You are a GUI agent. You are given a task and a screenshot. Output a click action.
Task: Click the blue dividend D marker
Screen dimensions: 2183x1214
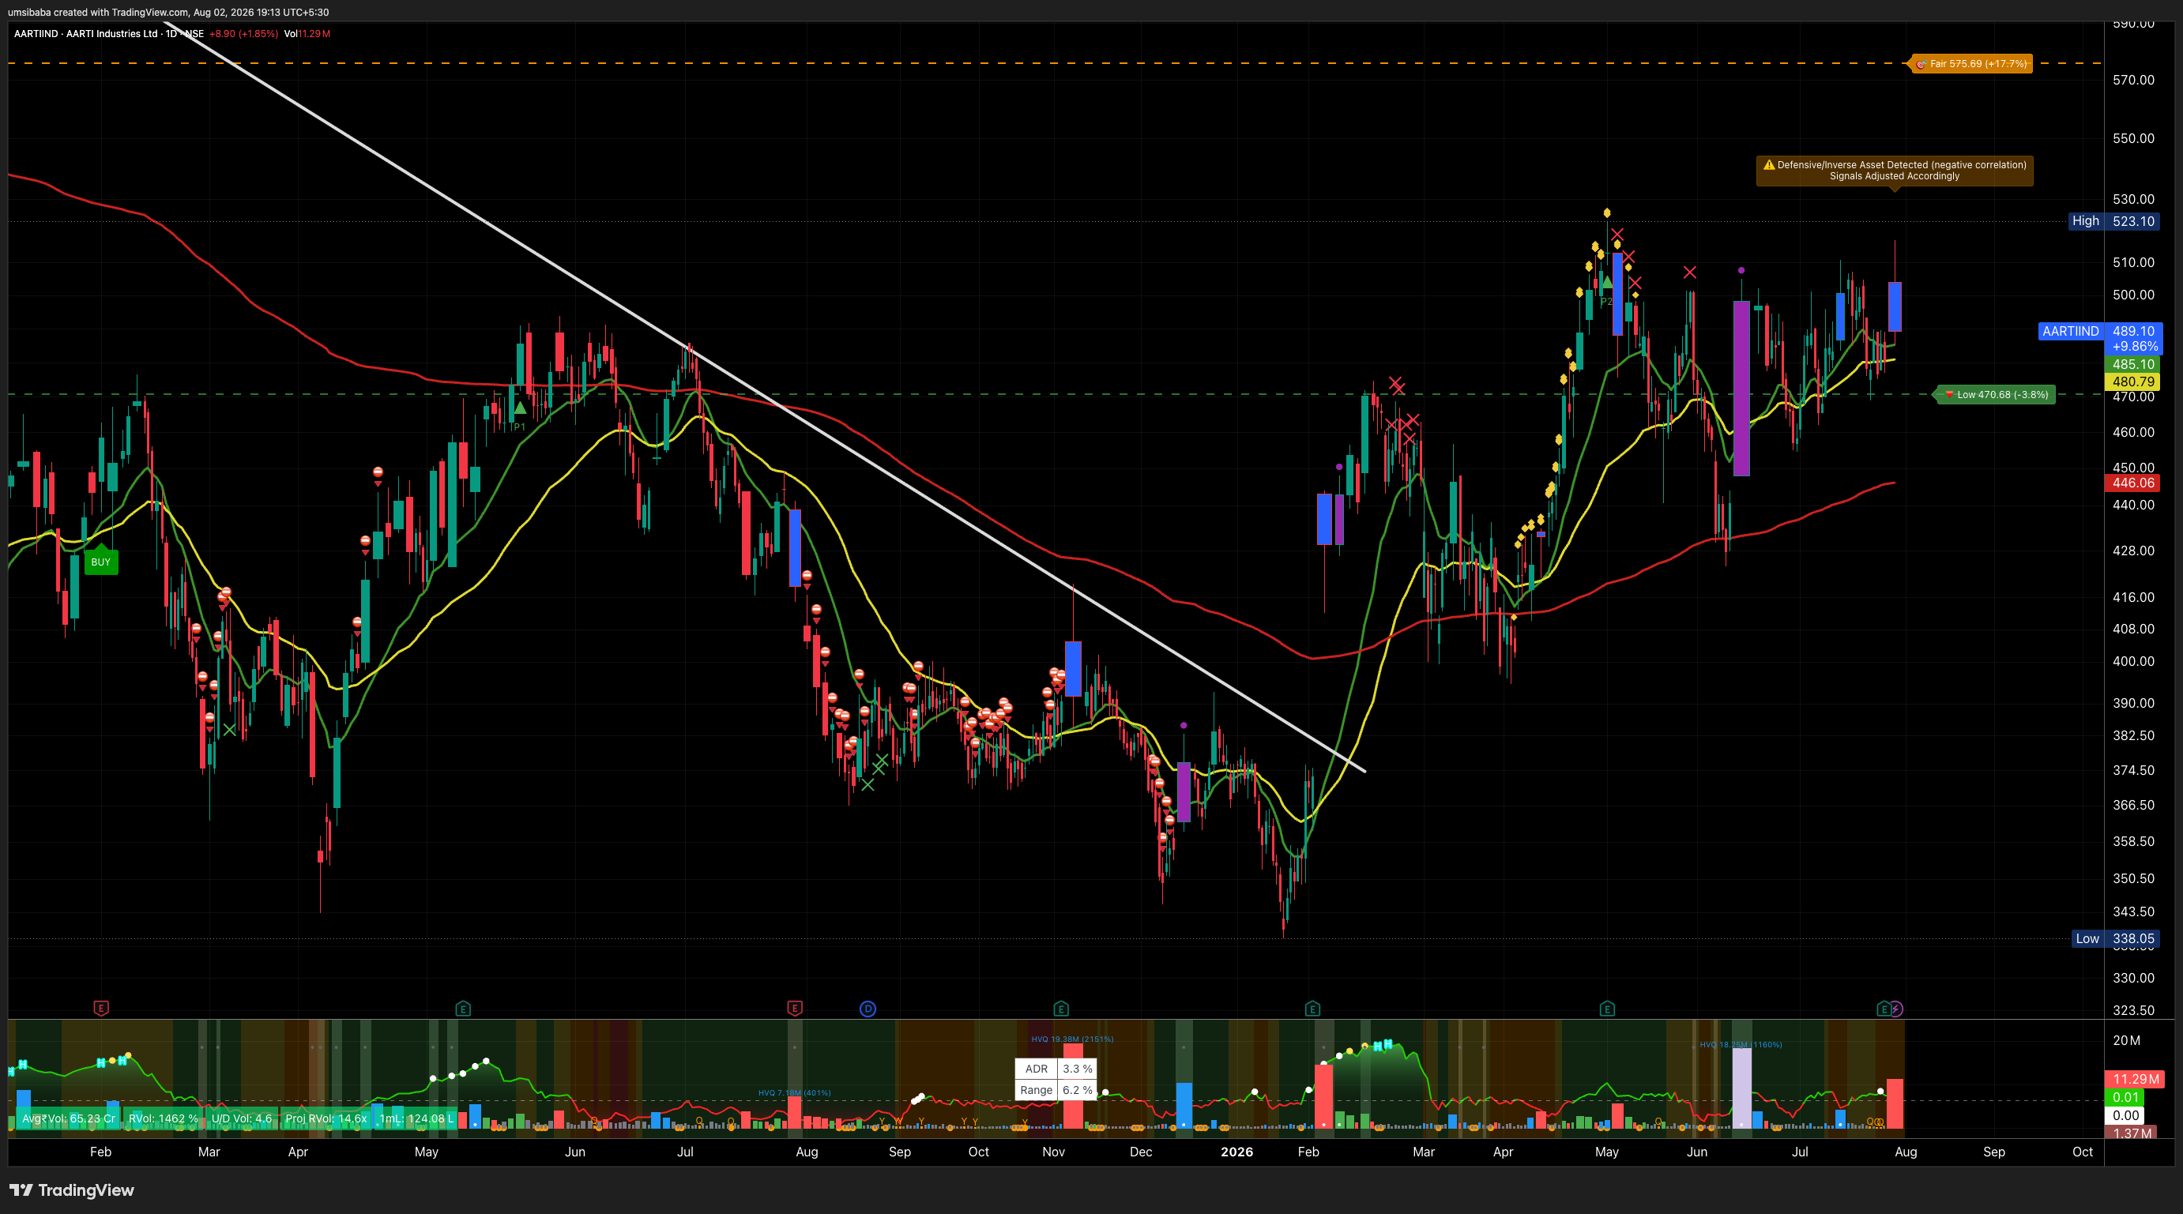point(868,1008)
